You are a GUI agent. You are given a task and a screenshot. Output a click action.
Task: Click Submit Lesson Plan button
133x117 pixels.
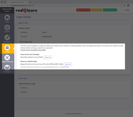coord(110,10)
